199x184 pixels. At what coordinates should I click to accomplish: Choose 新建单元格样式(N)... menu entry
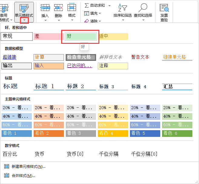coord(28,167)
